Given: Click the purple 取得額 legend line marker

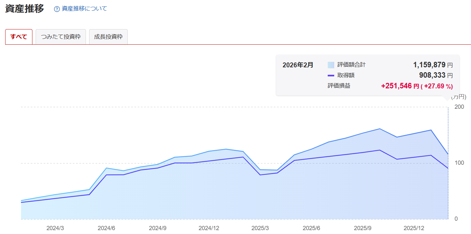Looking at the screenshot, I should (x=331, y=75).
